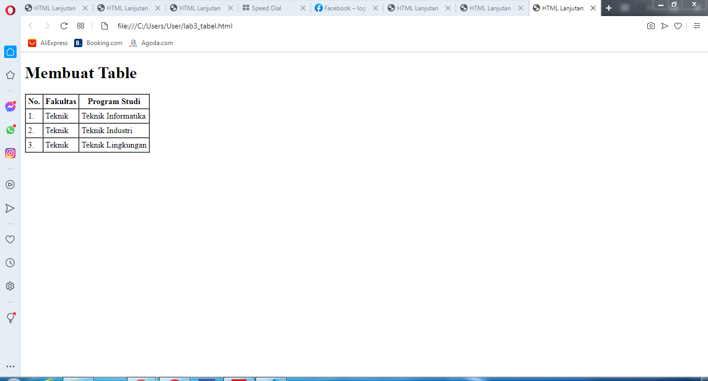Open WhatsApp from the sidebar
708x381 pixels.
10,130
